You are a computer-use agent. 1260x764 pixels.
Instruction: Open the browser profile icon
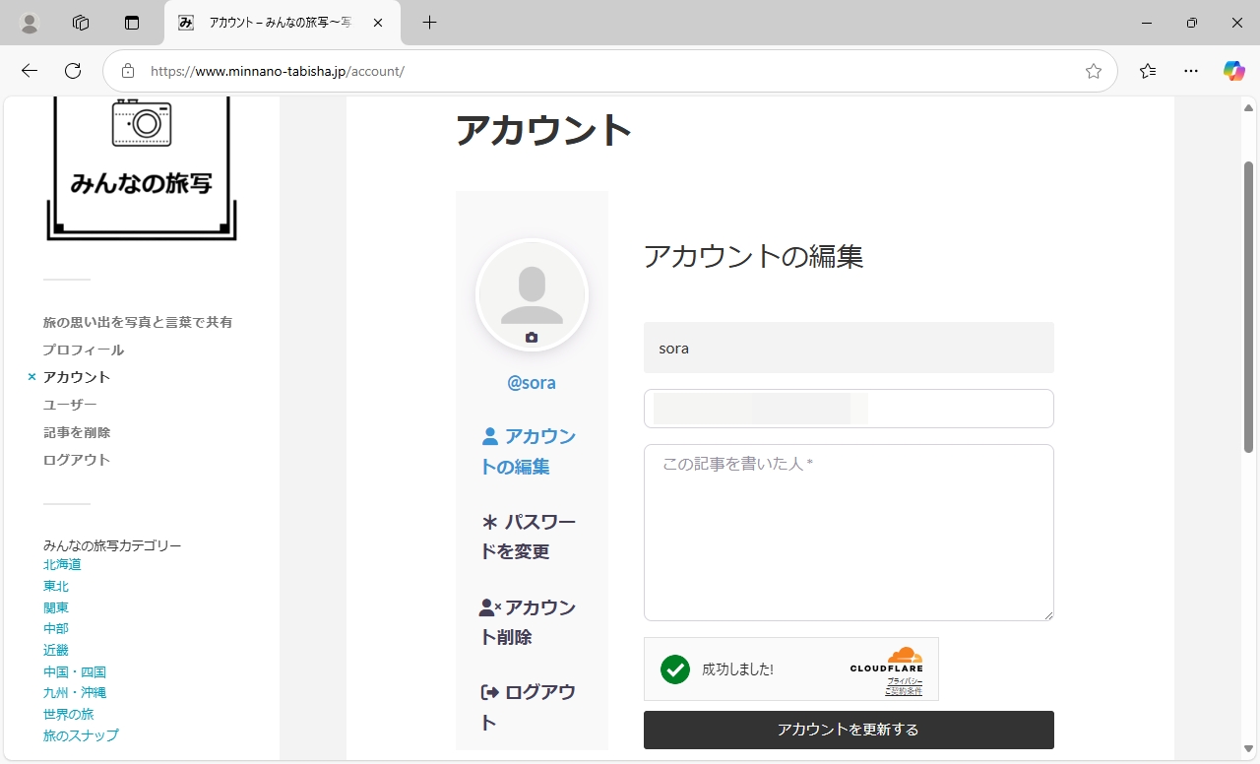point(30,23)
